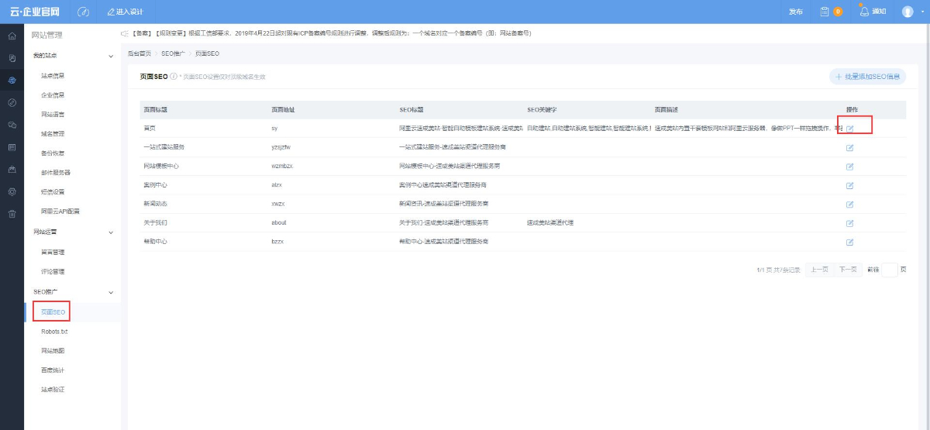The width and height of the screenshot is (930, 430).
Task: Click the info icon next to 页面SEO heading
Action: 173,77
